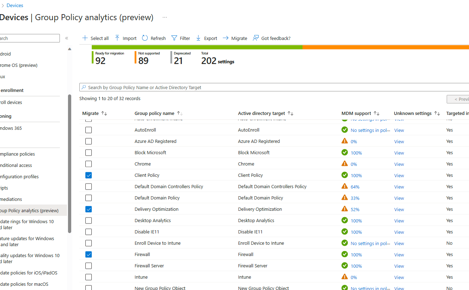The image size is (469, 290).
Task: Uncheck the migrate checkbox for Client Policy
Action: click(x=88, y=175)
